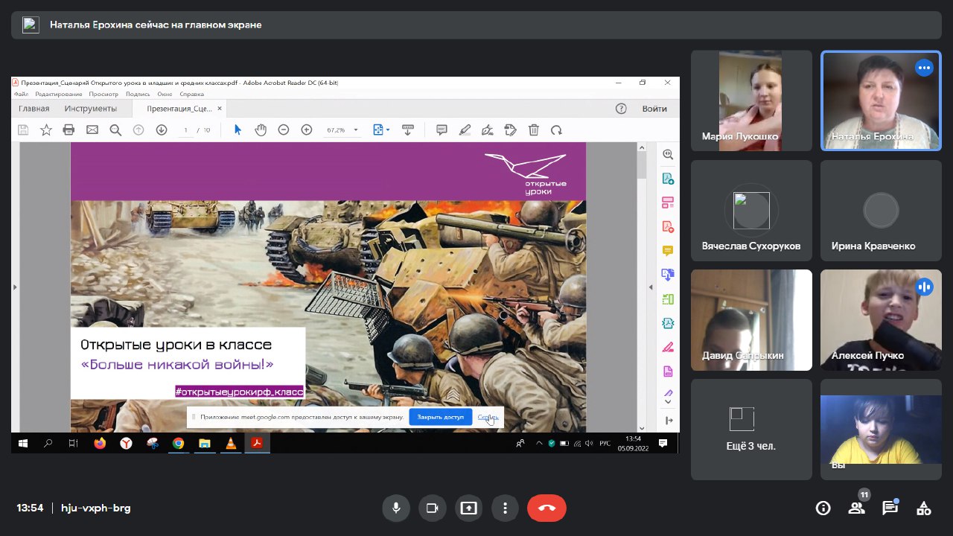Viewport: 953px width, 536px height.
Task: Click the present screen button
Action: [468, 508]
